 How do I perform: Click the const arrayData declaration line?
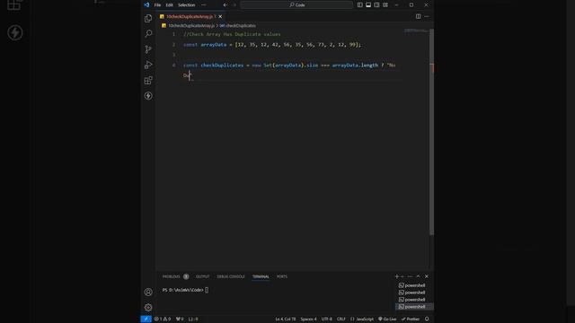coord(272,44)
